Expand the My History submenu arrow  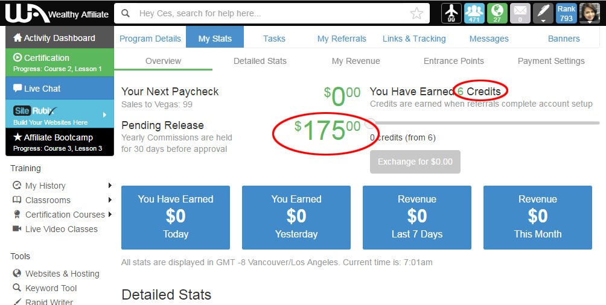(x=110, y=185)
